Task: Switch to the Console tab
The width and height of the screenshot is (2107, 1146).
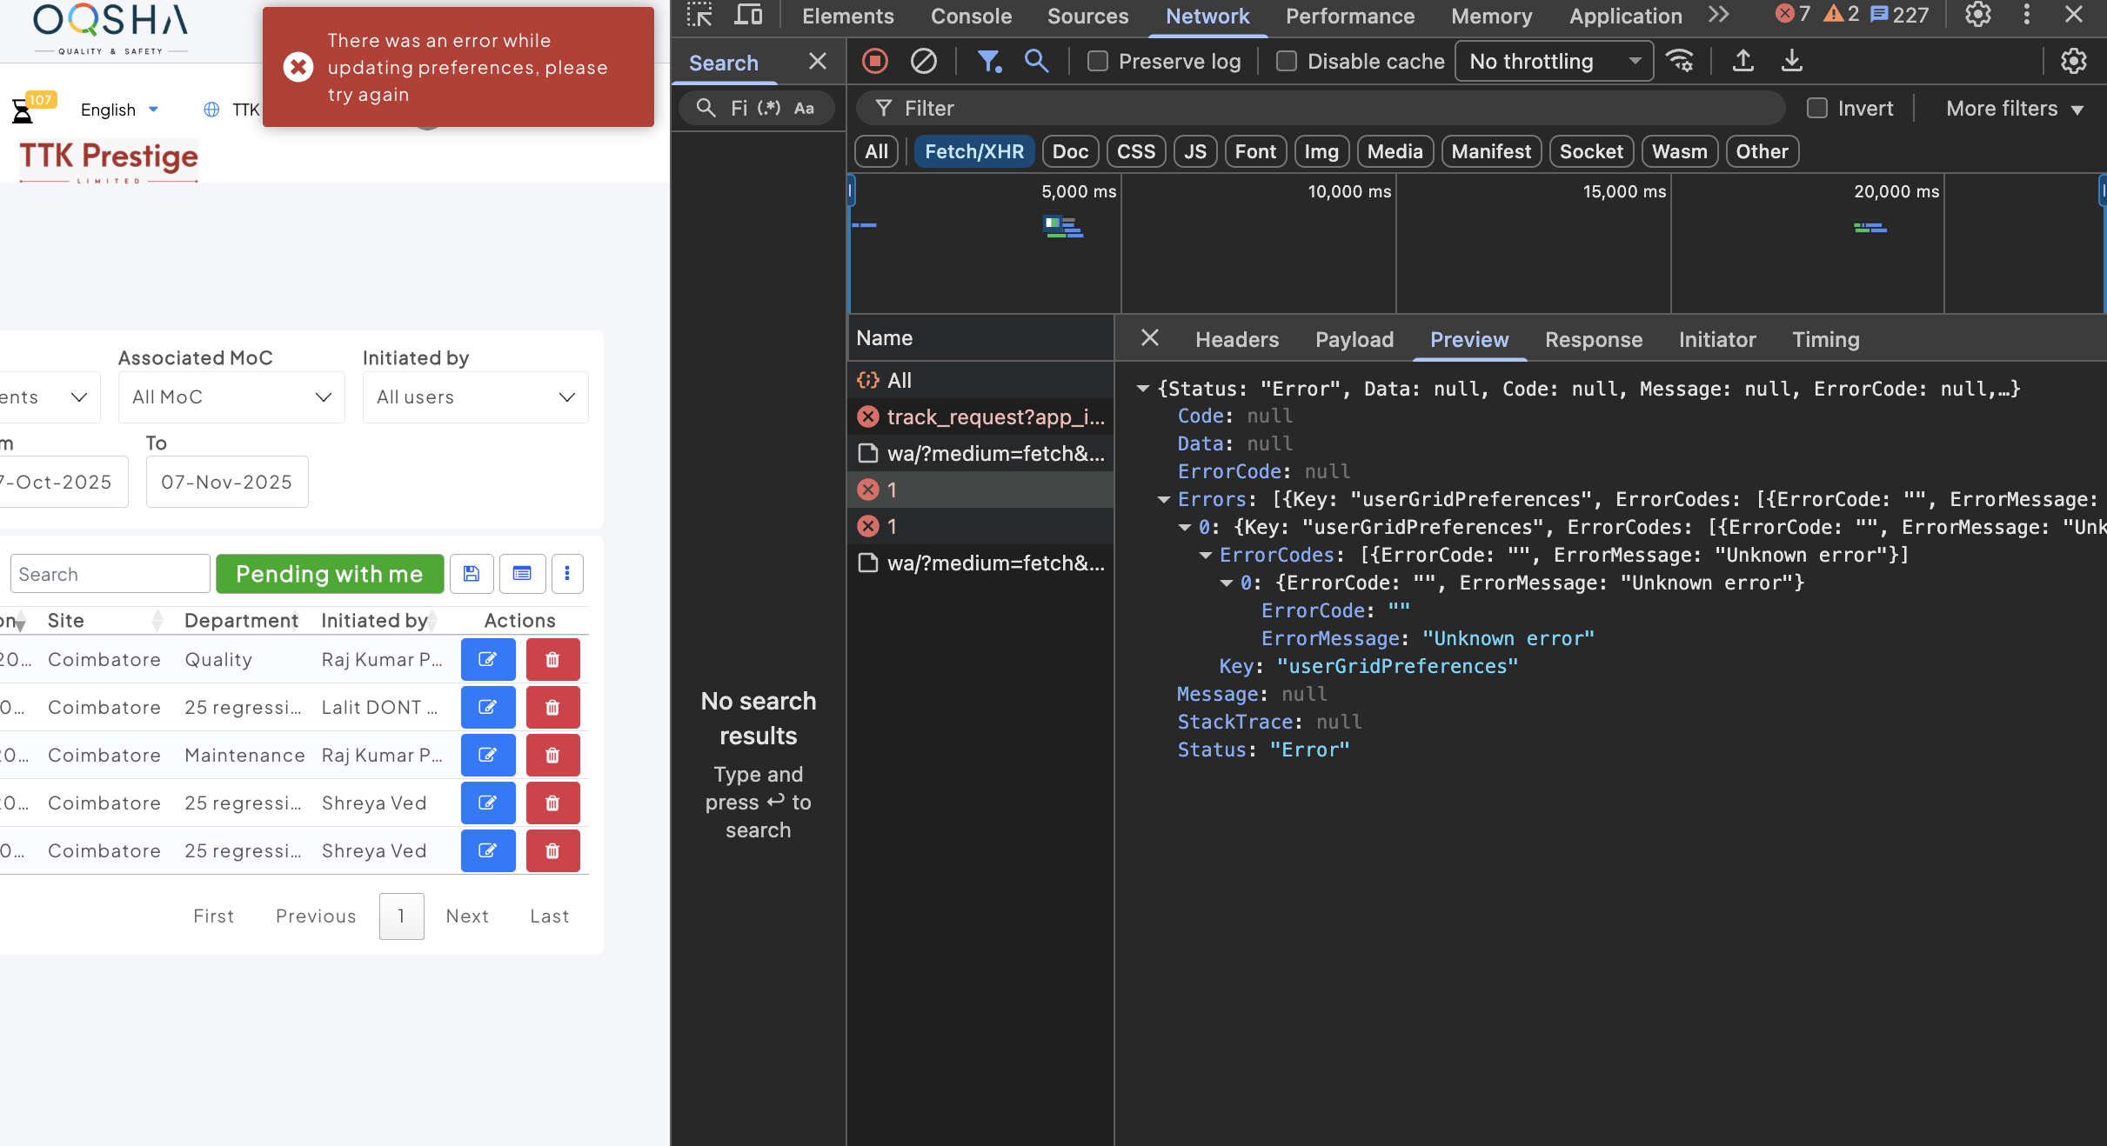Action: click(971, 17)
